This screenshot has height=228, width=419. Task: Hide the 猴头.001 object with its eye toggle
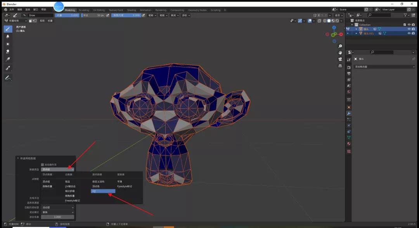(x=409, y=33)
